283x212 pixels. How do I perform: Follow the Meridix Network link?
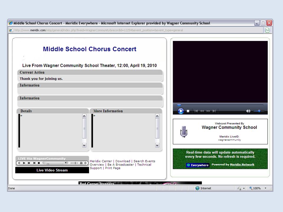(x=242, y=164)
